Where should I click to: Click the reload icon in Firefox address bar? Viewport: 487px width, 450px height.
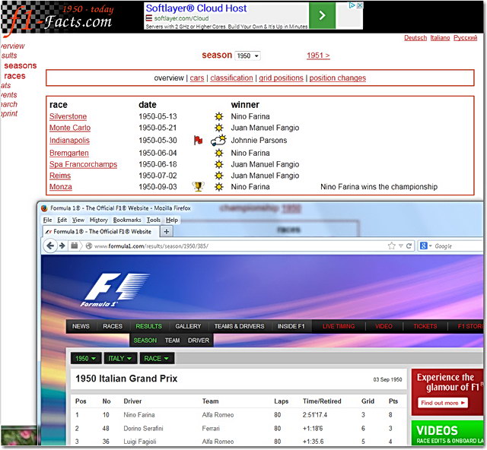(x=409, y=246)
